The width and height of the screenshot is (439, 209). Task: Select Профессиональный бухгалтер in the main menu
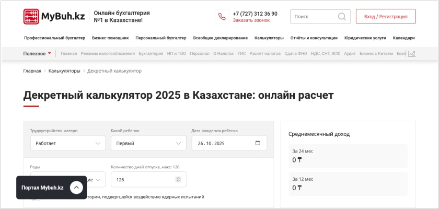tap(54, 38)
